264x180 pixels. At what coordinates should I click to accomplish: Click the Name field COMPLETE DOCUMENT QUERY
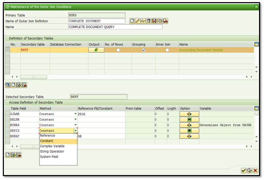click(115, 27)
